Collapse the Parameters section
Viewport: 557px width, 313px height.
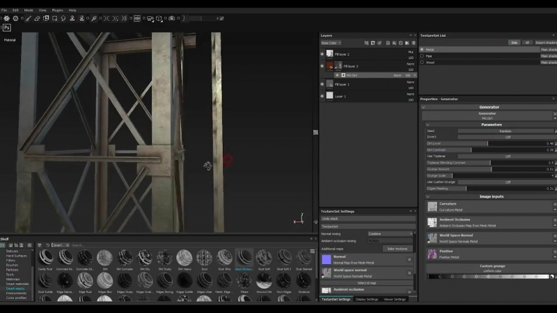click(427, 125)
